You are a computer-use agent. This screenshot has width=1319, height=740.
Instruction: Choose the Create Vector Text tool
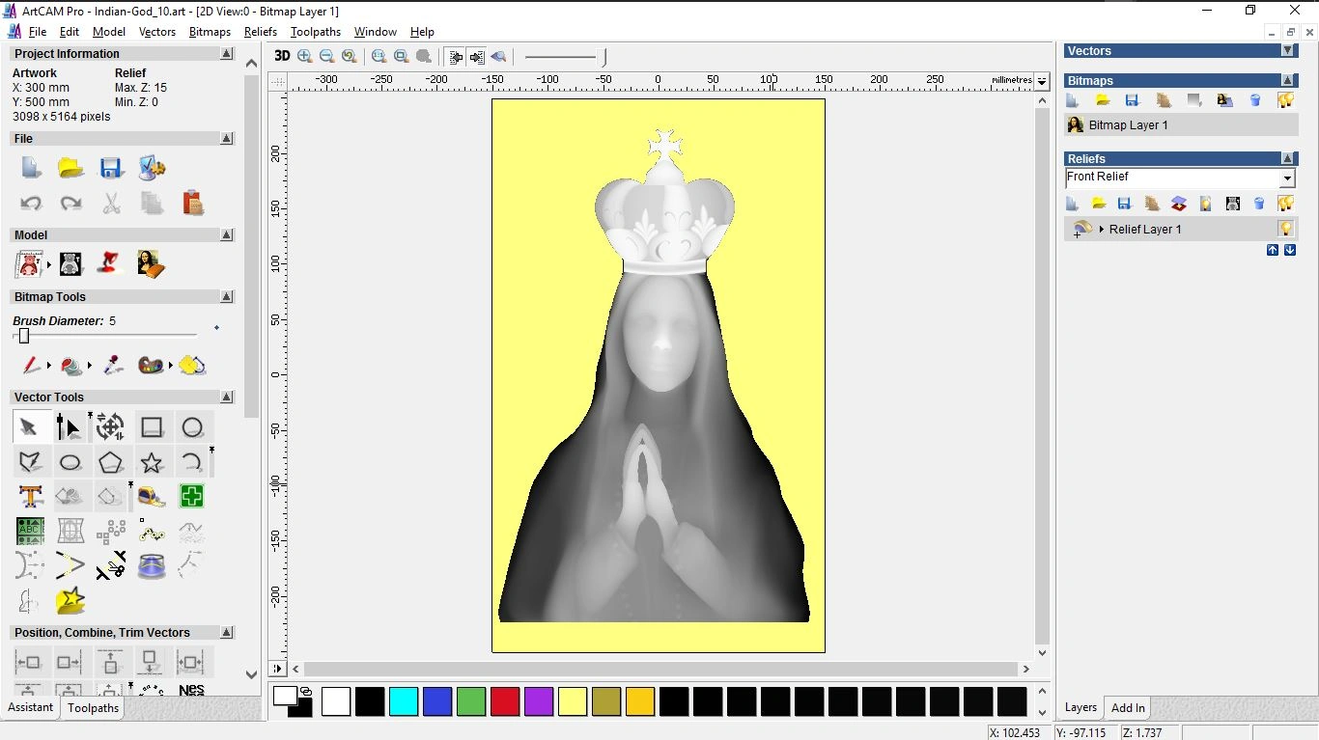pyautogui.click(x=30, y=497)
